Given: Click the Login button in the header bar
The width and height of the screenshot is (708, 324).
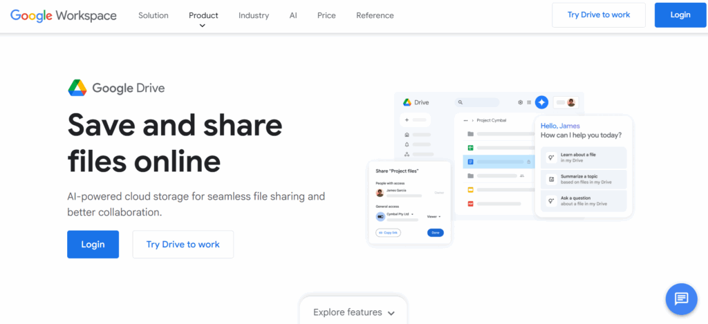Looking at the screenshot, I should coord(680,15).
